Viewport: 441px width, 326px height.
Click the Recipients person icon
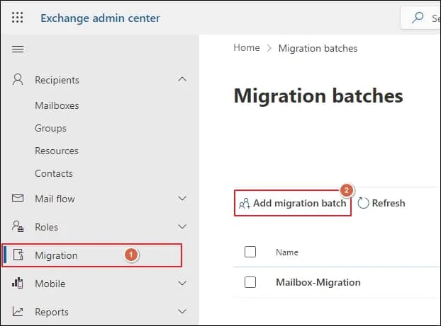click(18, 80)
